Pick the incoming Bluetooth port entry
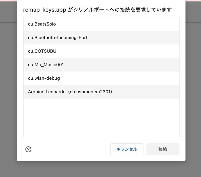 tap(101, 37)
